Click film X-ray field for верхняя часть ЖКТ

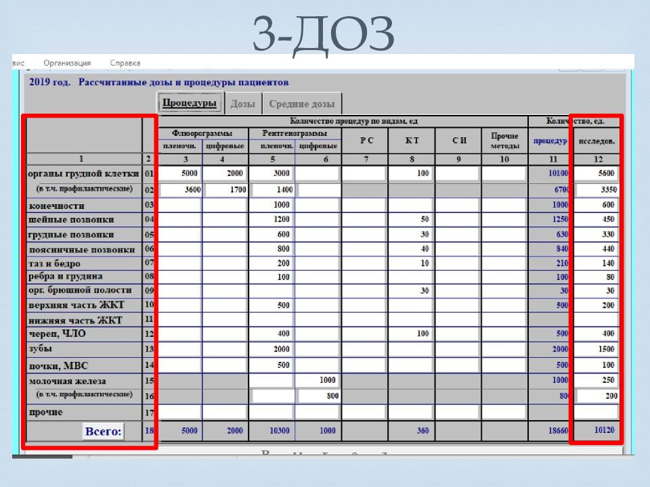pos(272,306)
